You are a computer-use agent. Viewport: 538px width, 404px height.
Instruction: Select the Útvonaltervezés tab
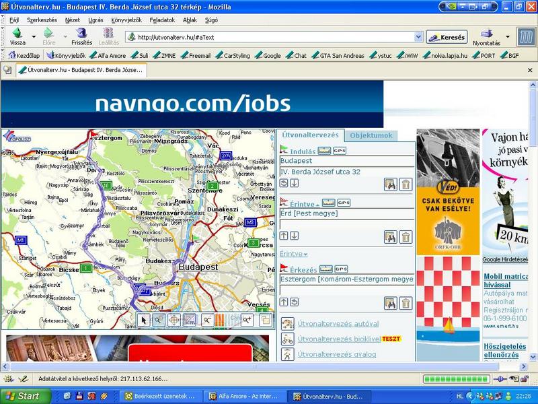tap(310, 135)
